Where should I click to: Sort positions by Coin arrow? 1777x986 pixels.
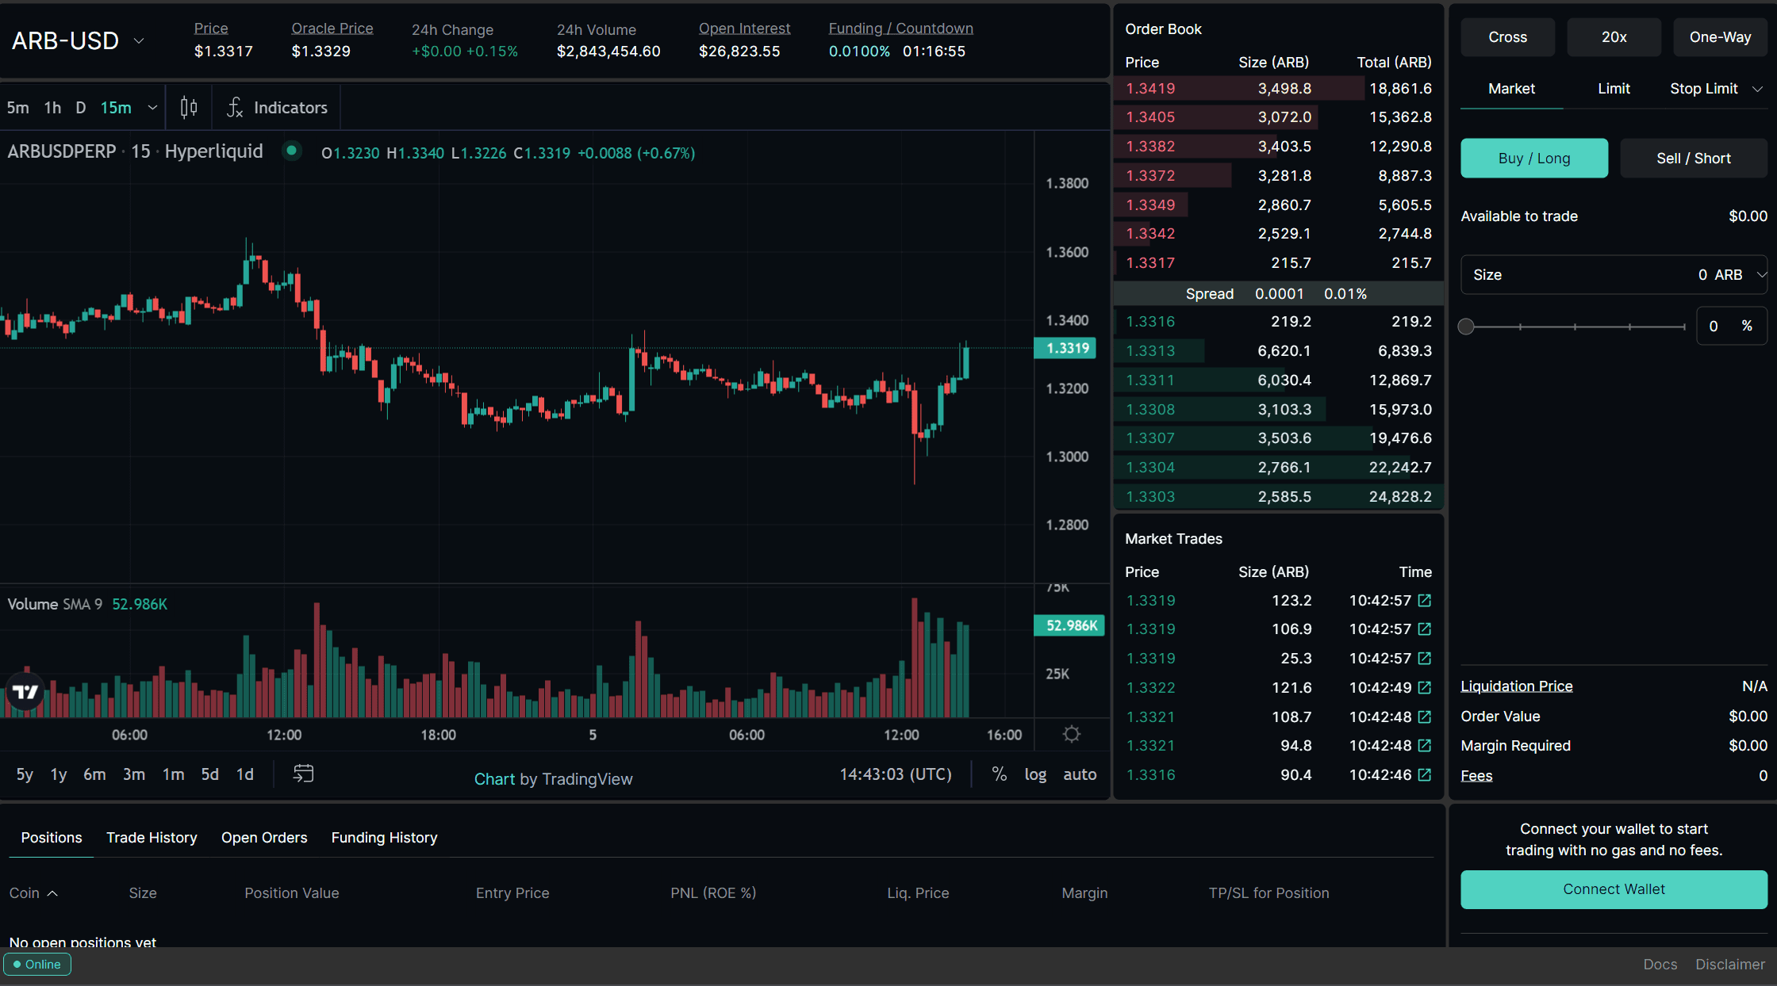pos(52,893)
